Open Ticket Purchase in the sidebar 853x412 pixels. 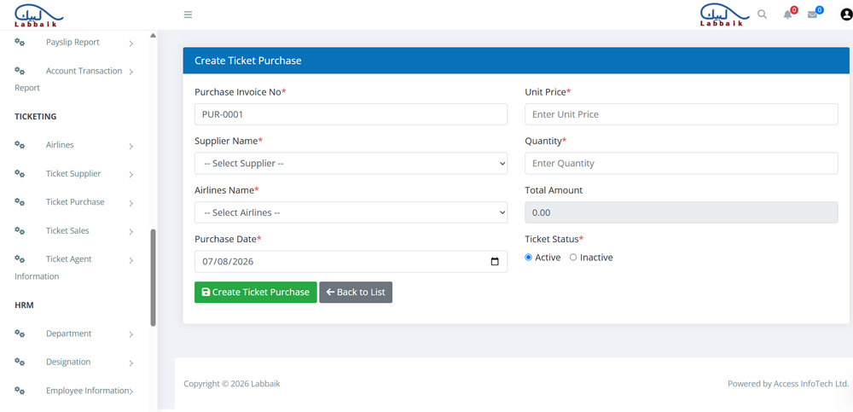coord(75,202)
